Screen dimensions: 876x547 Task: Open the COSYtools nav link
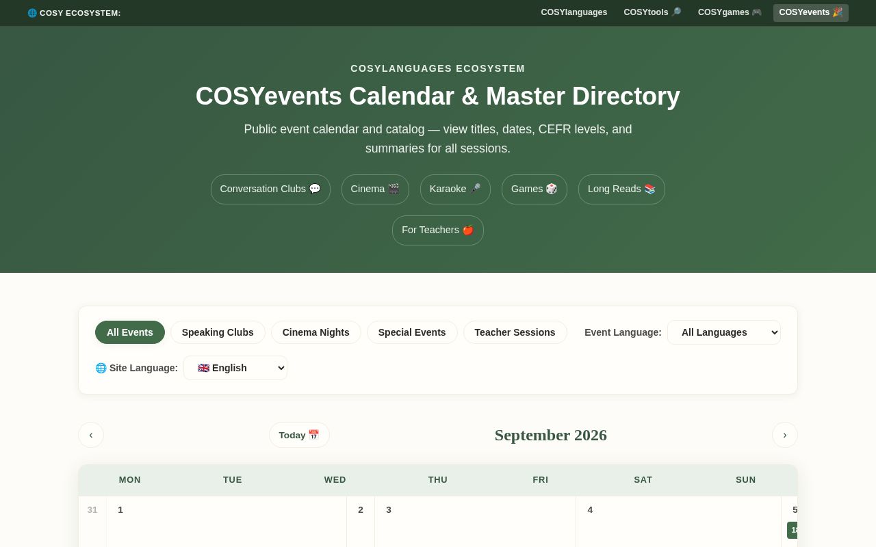tap(652, 12)
